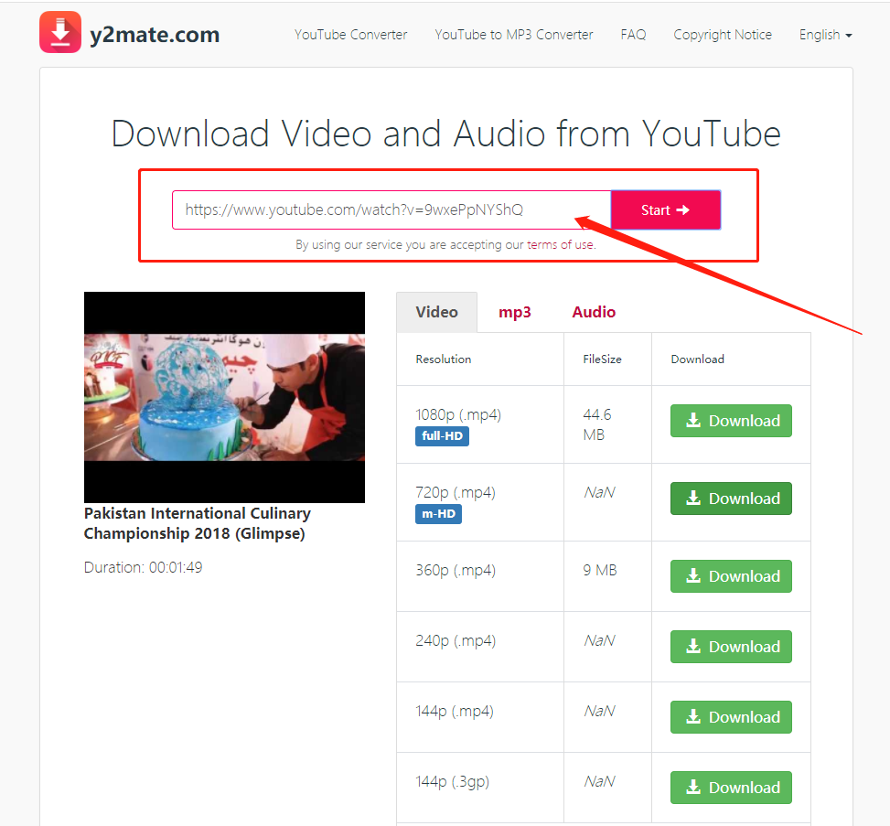Download the 240p mp4 version
The width and height of the screenshot is (890, 826).
point(731,647)
